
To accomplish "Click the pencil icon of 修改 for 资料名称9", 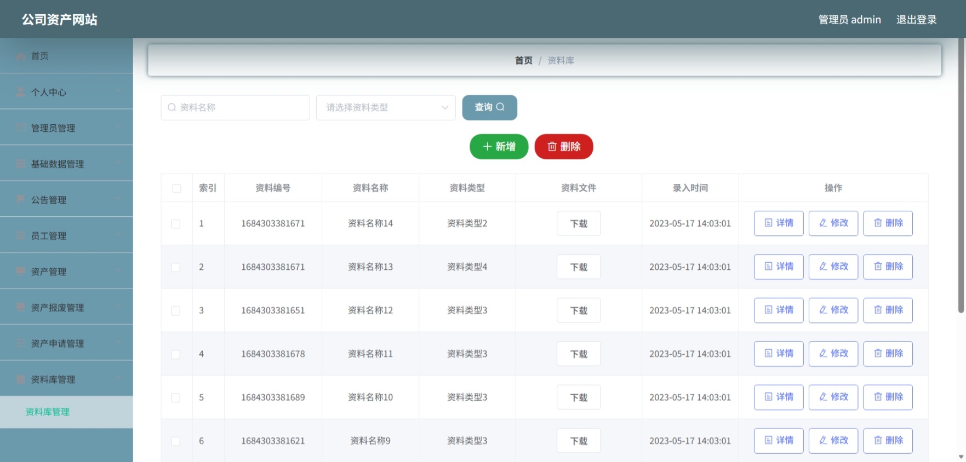I will pyautogui.click(x=823, y=440).
